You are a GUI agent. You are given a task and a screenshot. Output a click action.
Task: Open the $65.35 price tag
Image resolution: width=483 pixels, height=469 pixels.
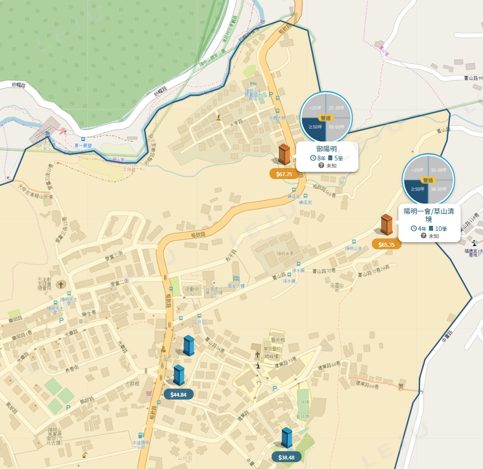[x=386, y=244]
